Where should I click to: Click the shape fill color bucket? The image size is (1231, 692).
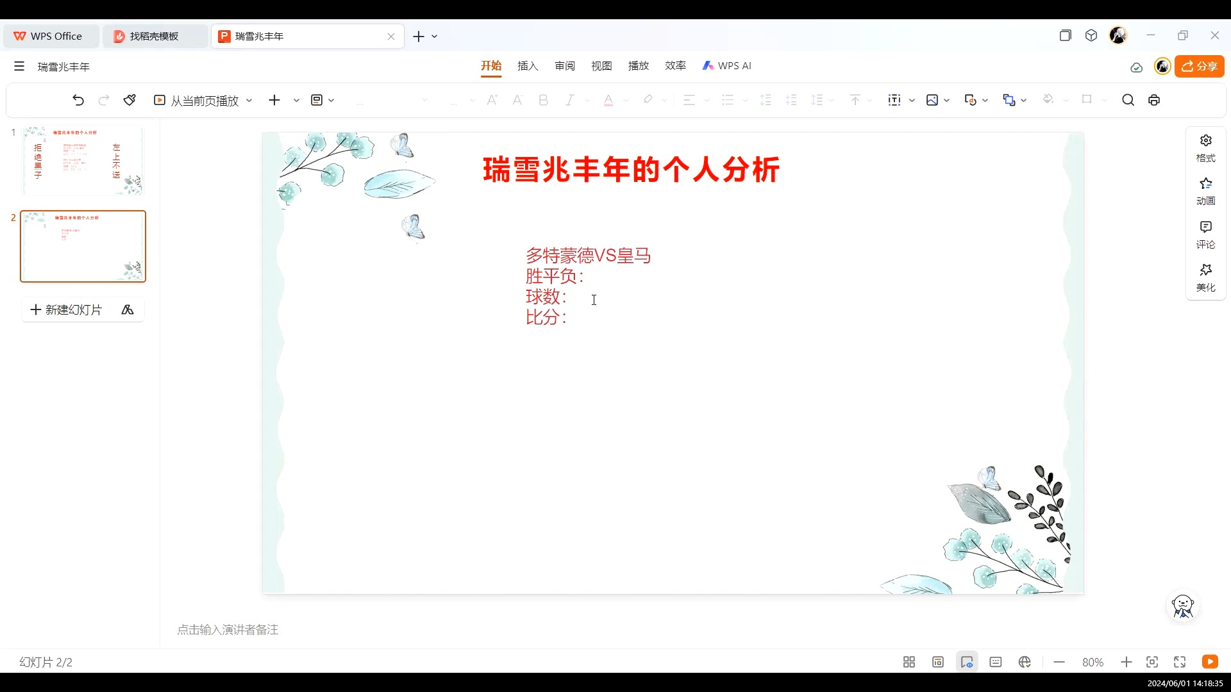coord(1048,100)
